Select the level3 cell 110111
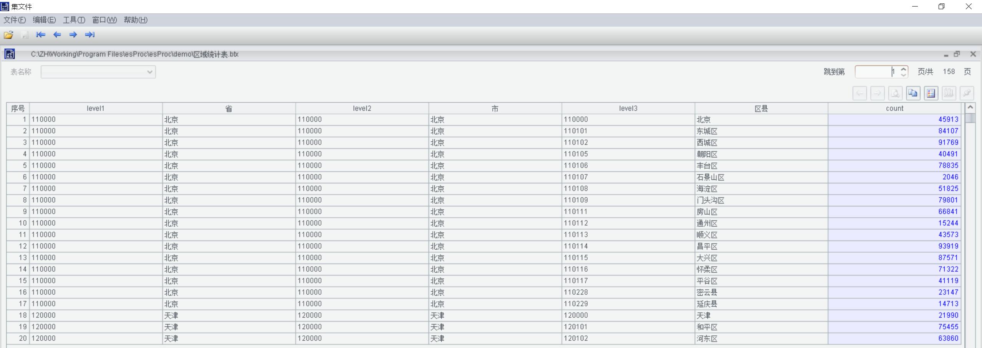The image size is (982, 348). click(628, 212)
